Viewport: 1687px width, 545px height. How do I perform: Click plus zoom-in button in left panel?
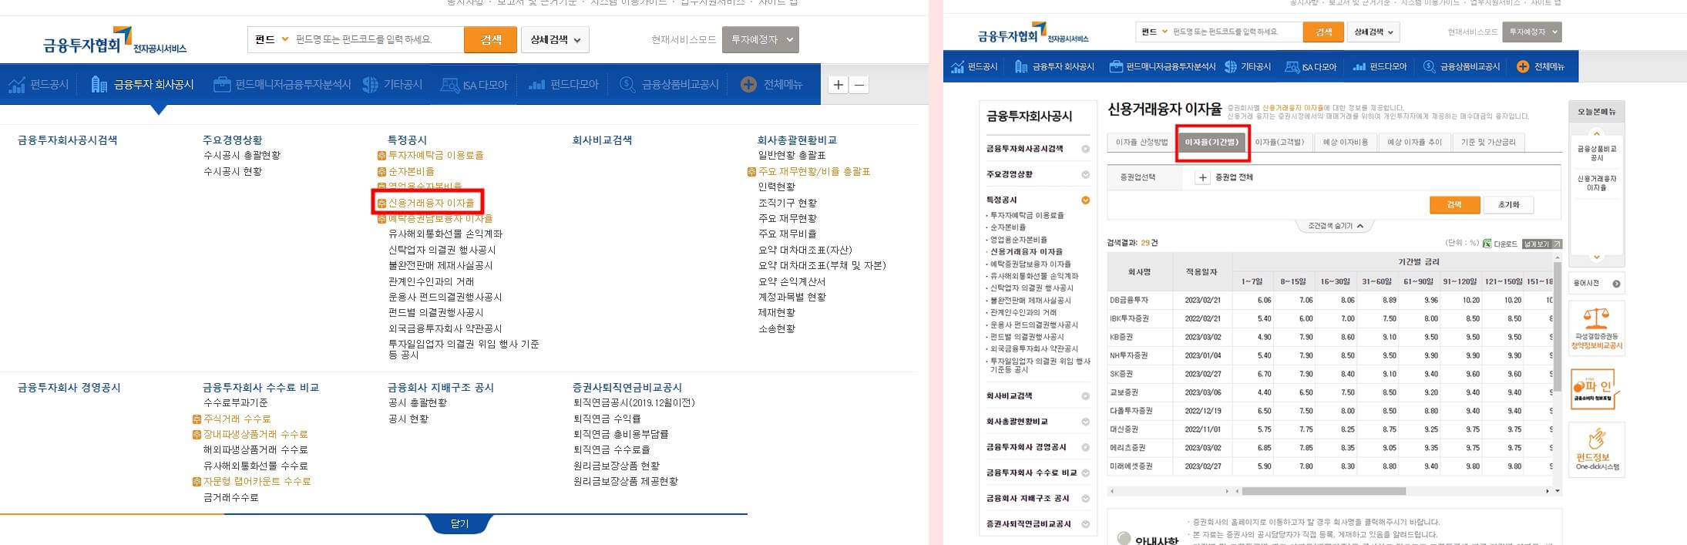pos(838,85)
